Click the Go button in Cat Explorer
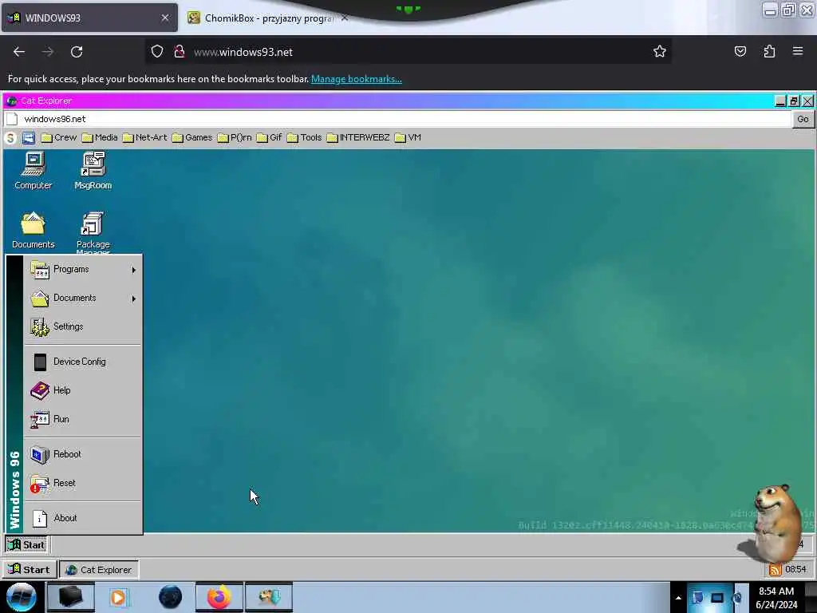Screen dimensions: 817x613 803,119
